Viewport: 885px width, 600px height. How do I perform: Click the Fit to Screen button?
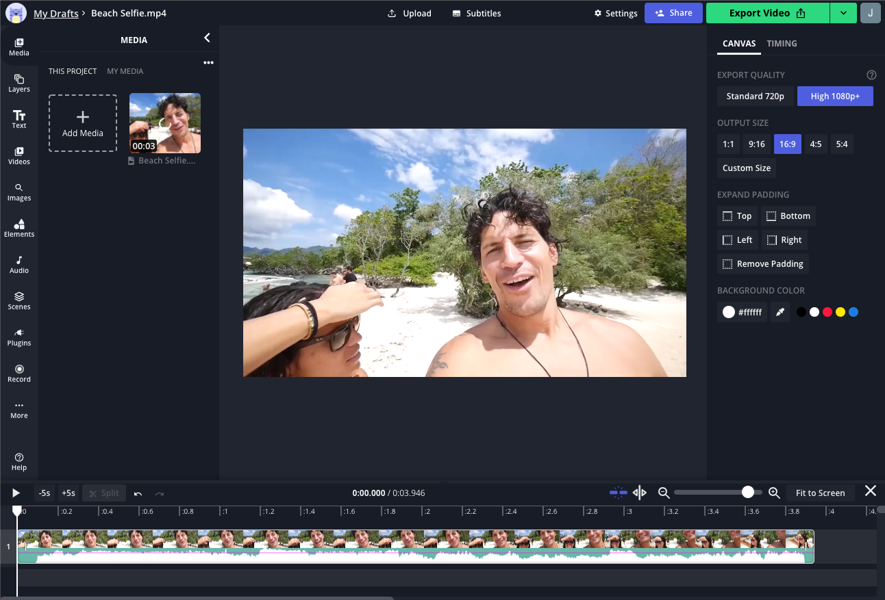820,493
